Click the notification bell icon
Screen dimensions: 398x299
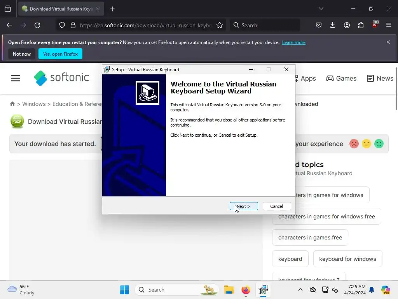372,290
